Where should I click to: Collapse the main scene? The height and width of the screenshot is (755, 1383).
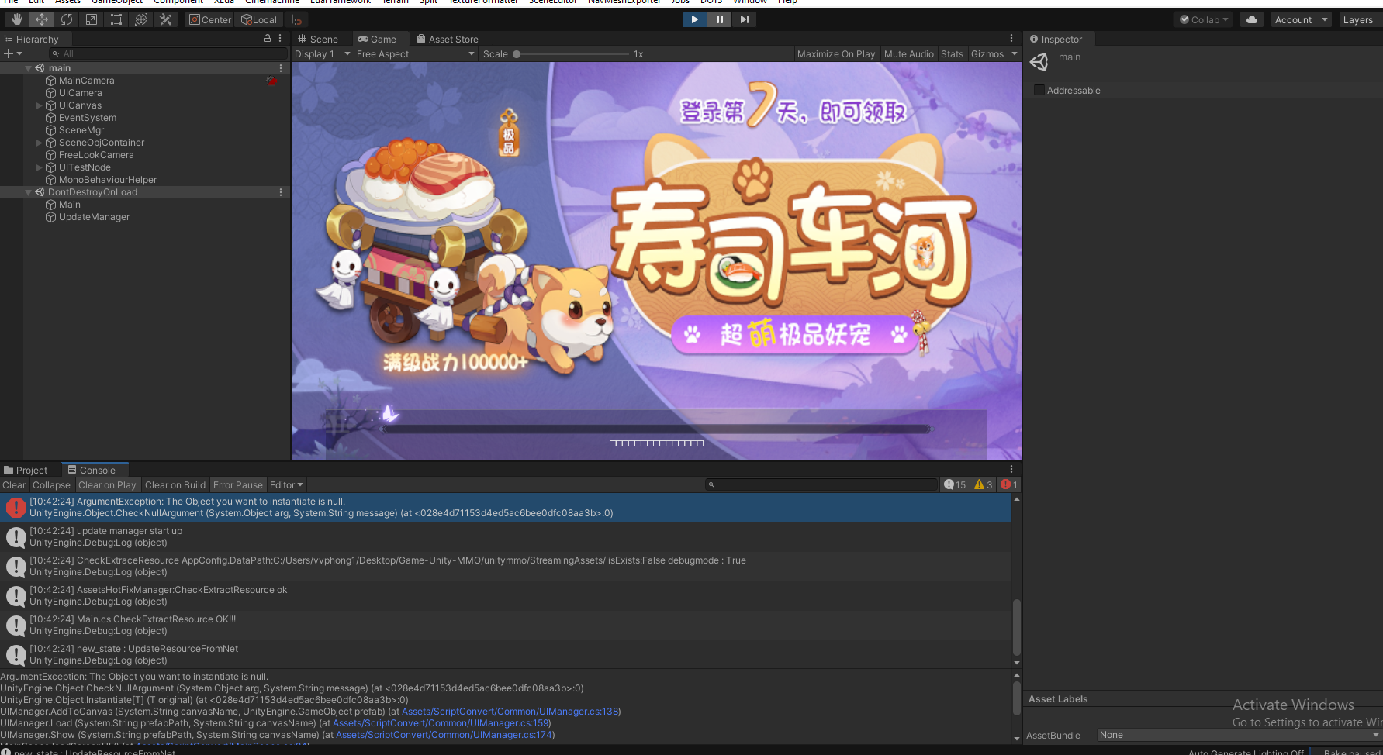28,68
